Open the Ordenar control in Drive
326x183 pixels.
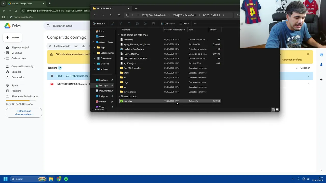(x=303, y=68)
